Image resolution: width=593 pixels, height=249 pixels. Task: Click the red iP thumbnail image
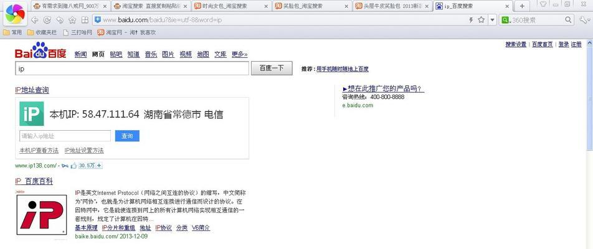42,215
